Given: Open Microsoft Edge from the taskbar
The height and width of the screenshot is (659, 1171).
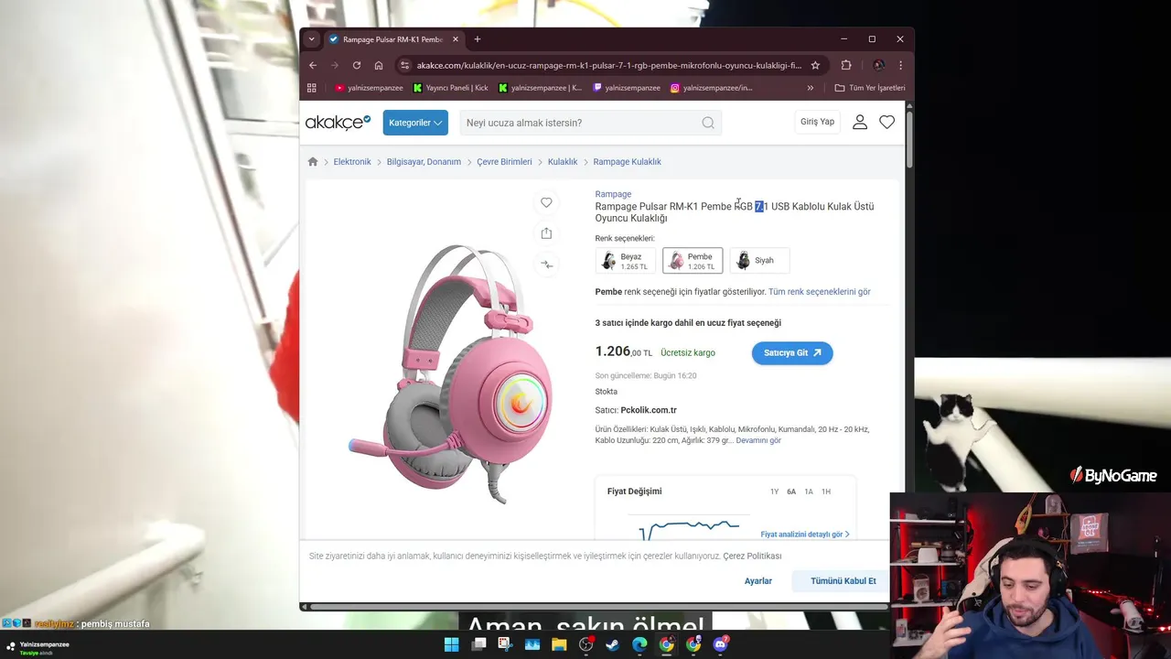Looking at the screenshot, I should tap(639, 644).
